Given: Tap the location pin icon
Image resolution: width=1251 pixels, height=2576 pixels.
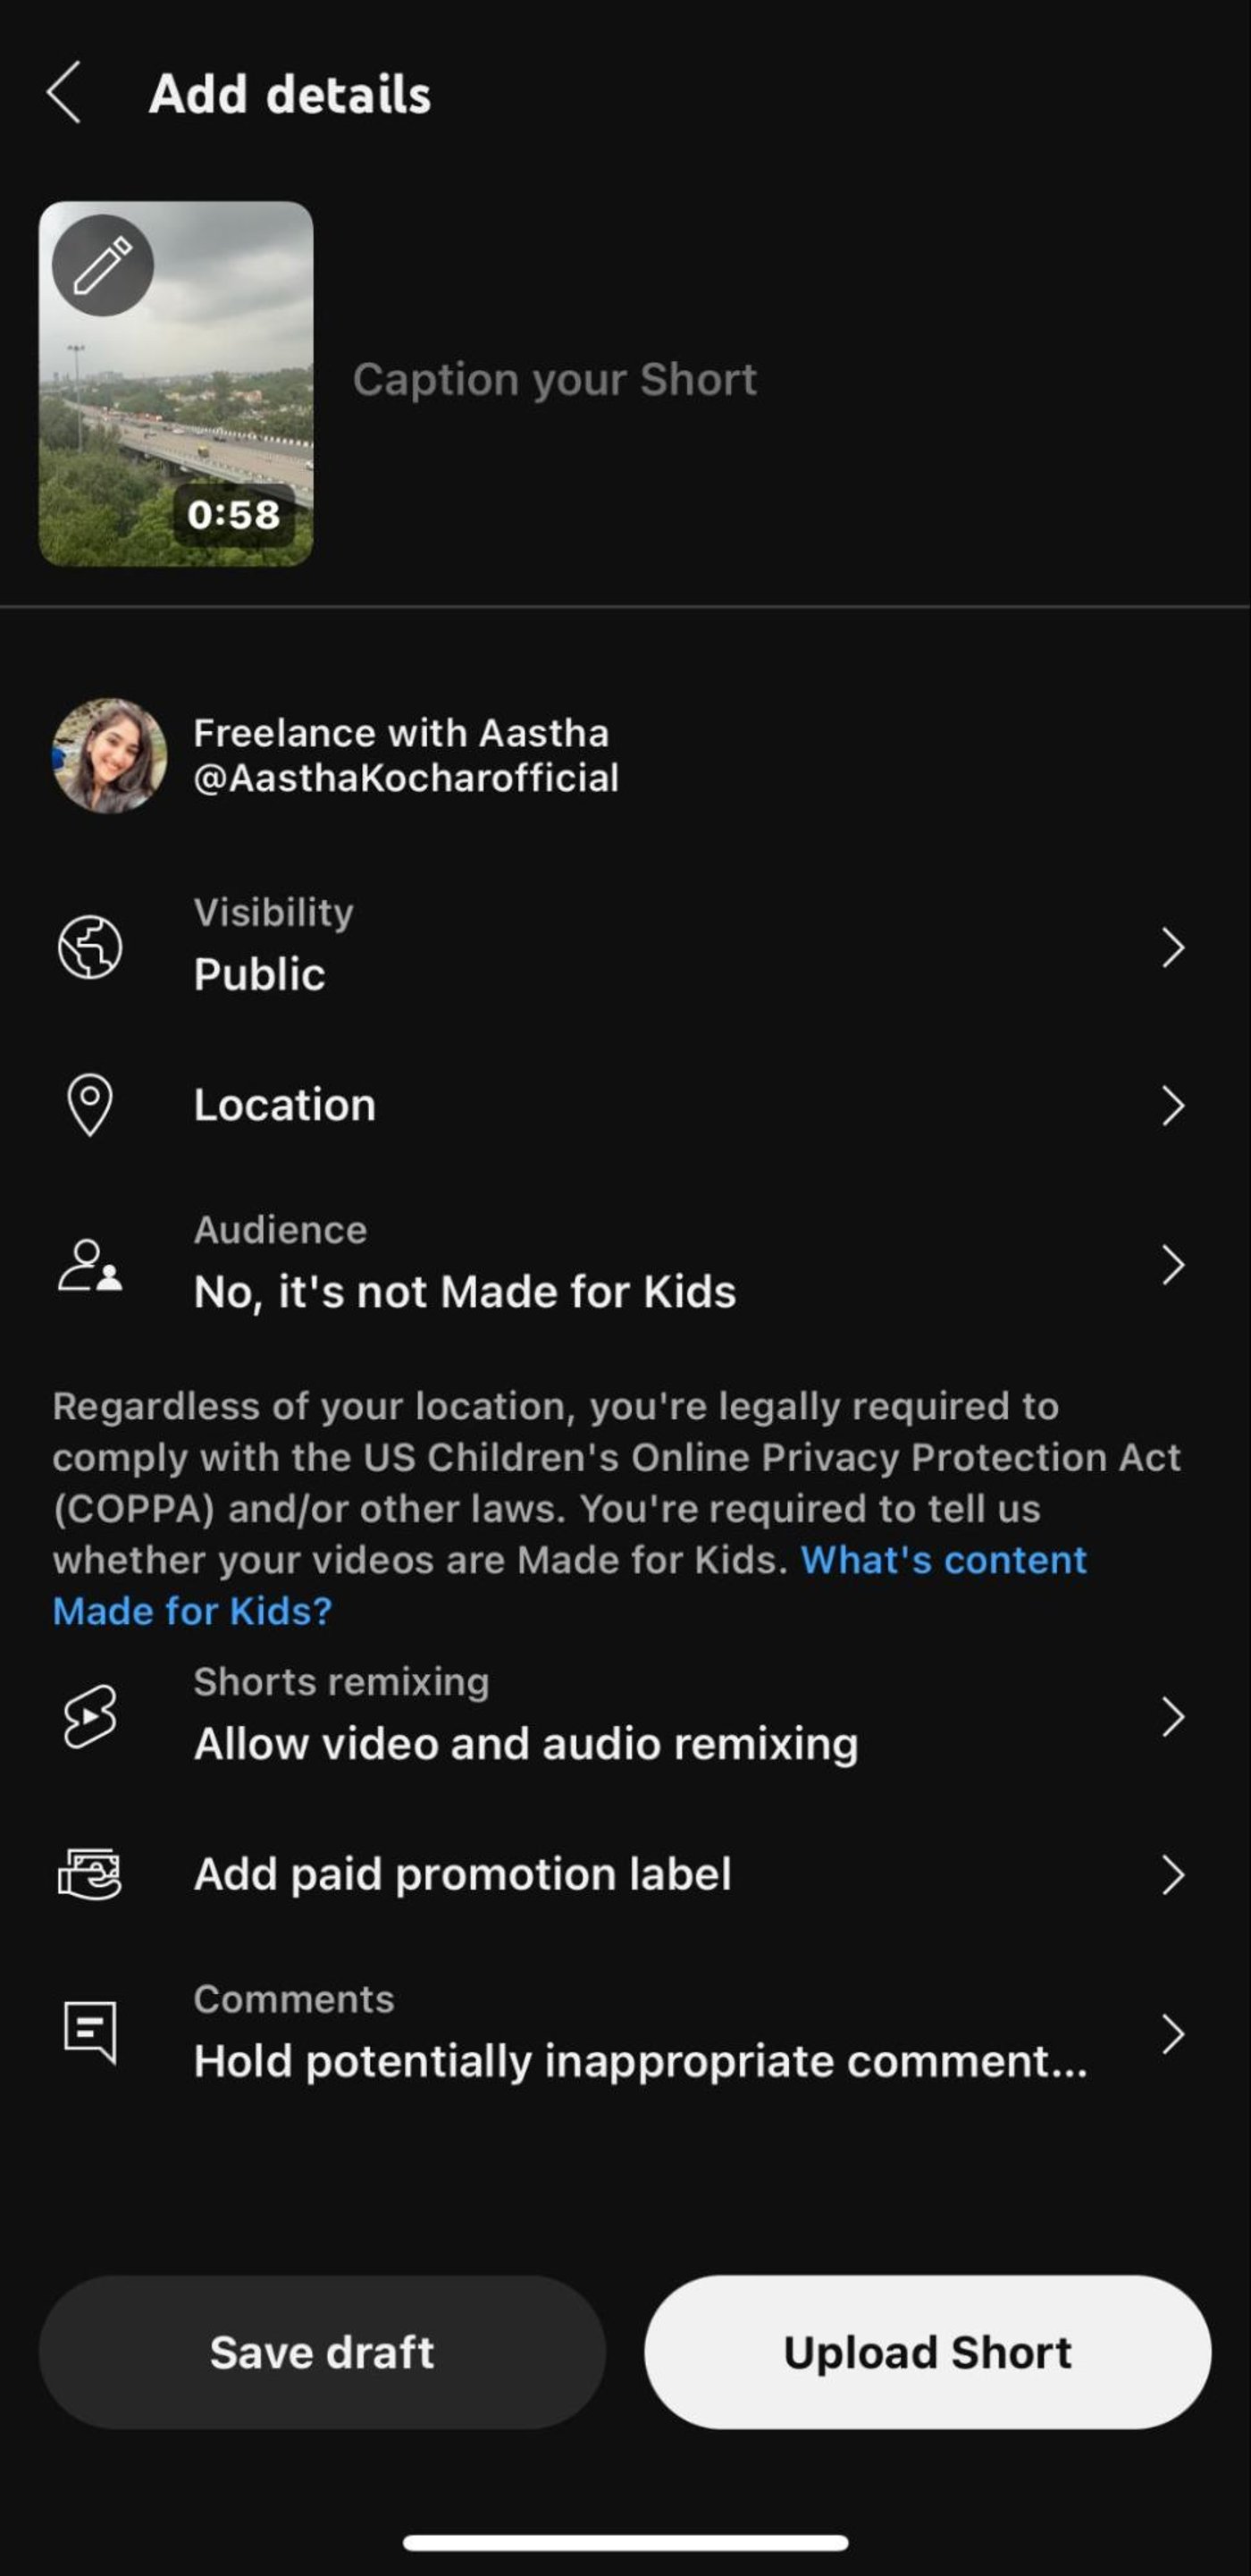Looking at the screenshot, I should click(x=90, y=1105).
